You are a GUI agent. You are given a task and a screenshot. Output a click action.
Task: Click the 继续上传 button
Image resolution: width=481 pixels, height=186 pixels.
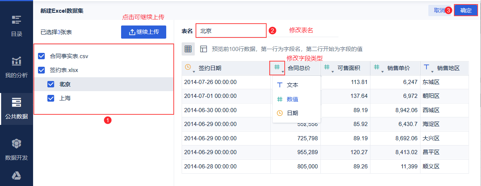(x=144, y=32)
